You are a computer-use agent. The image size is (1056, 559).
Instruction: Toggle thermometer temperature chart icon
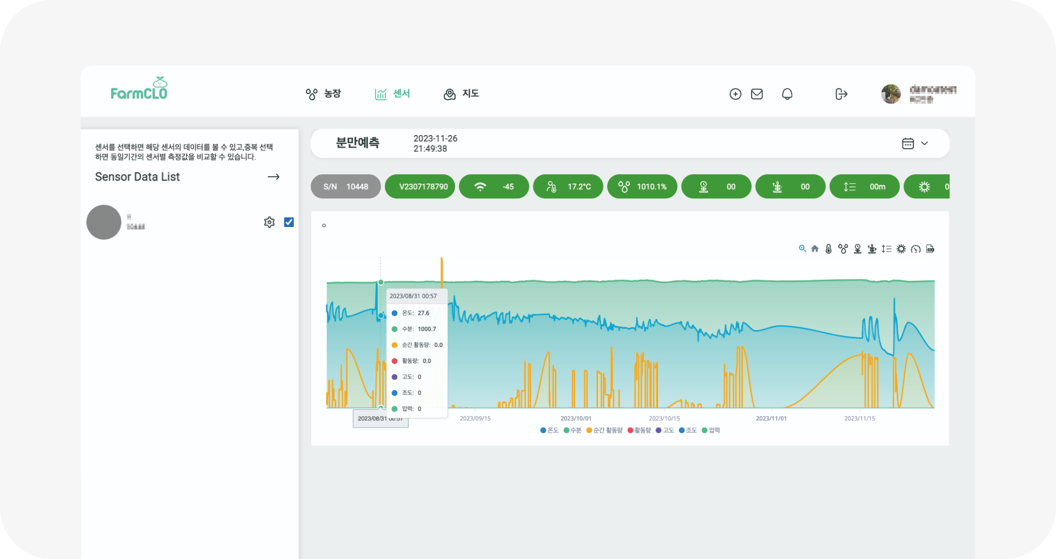pos(829,249)
